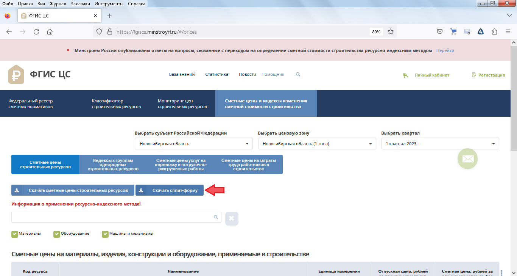This screenshot has width=517, height=276.
Task: Click the ФГИС ЦС ruble logo
Action: tap(16, 74)
